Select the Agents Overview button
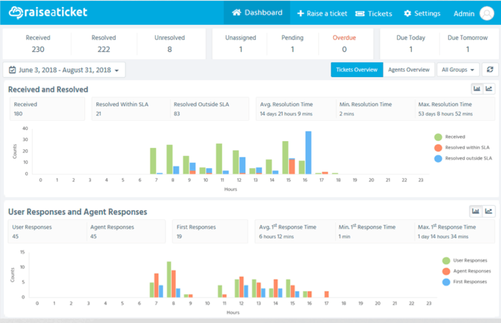This screenshot has width=501, height=323. (x=409, y=70)
